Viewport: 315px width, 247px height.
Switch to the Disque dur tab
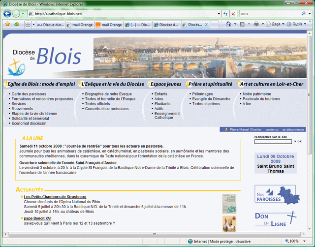50,24
